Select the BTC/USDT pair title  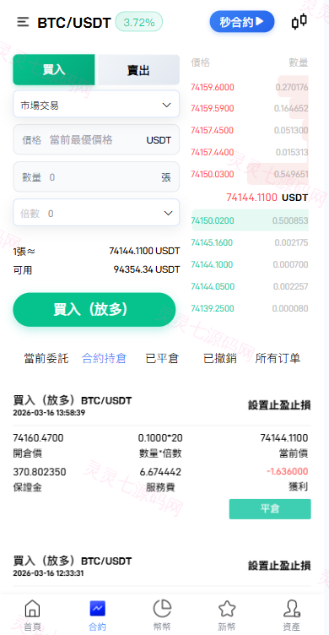coord(74,23)
